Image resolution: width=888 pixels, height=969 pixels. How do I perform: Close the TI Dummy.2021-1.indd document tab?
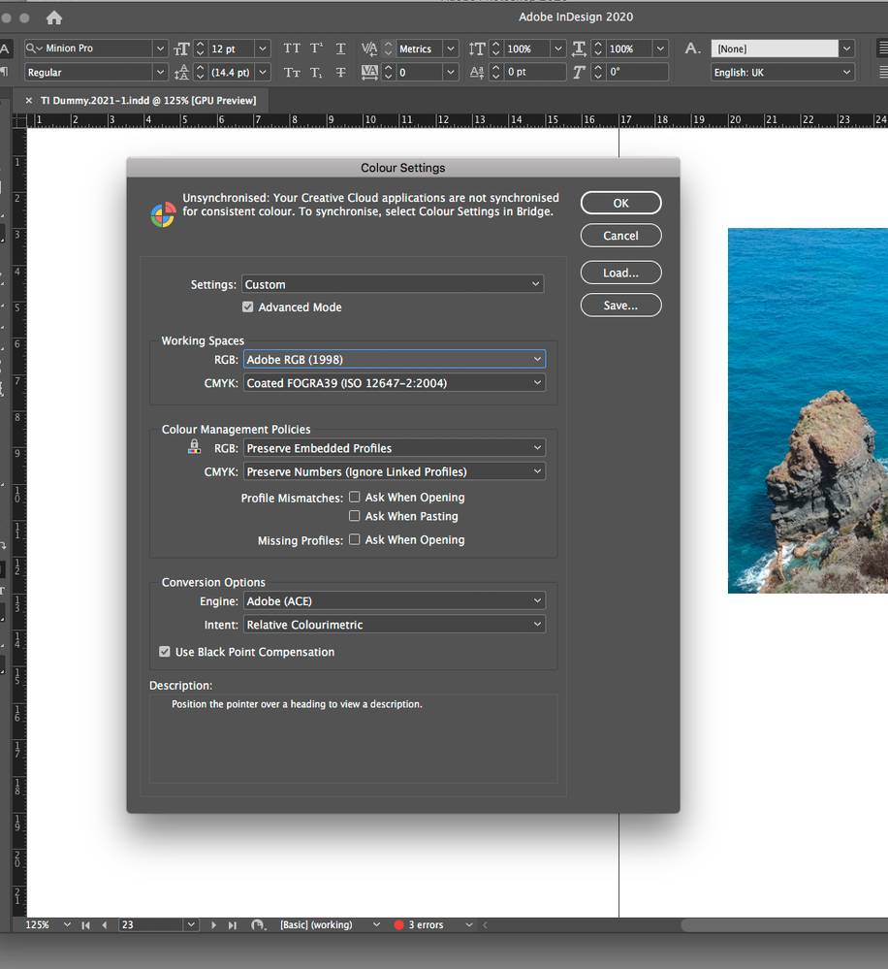(x=28, y=100)
